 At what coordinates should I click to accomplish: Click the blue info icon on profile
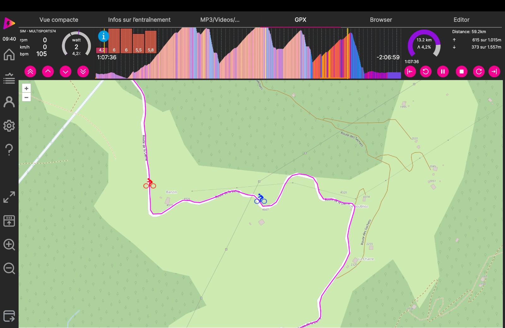(x=103, y=37)
